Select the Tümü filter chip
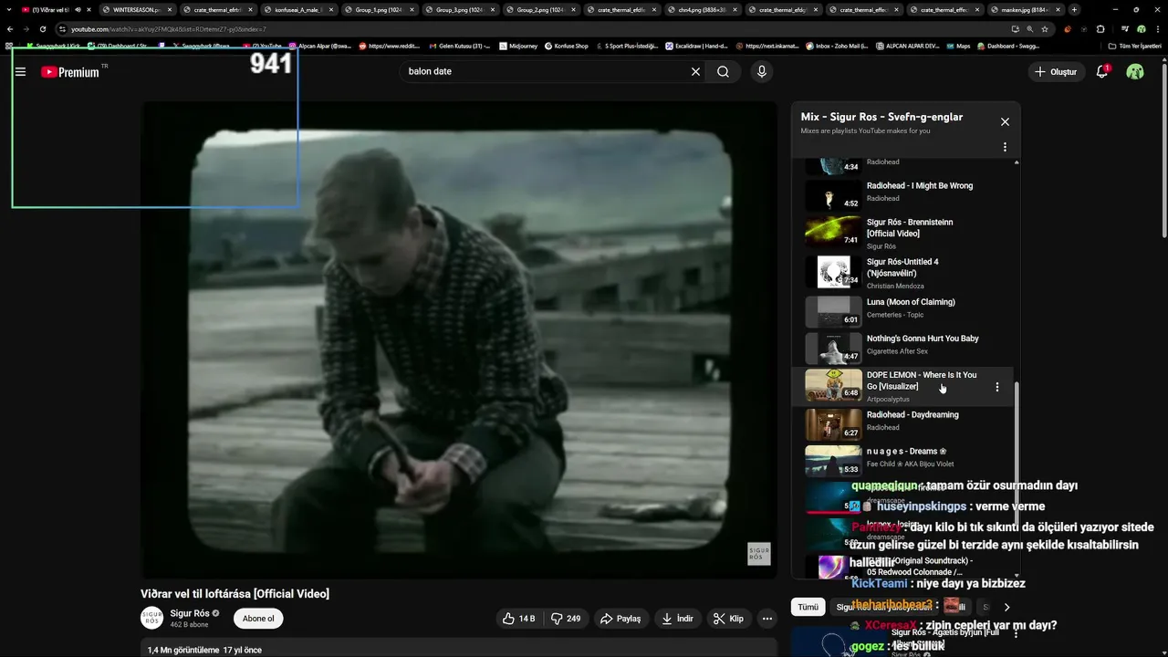1168x657 pixels. 808,607
